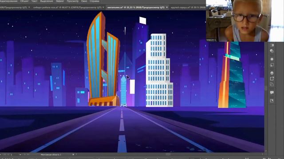Image resolution: width=284 pixels, height=159 pixels.
Task: Open the Окно menu
Action: coord(84,1)
